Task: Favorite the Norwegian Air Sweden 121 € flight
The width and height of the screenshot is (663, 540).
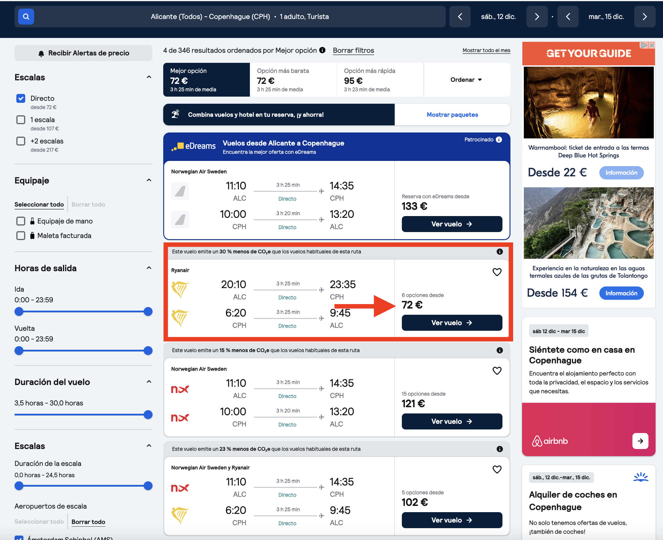Action: pyautogui.click(x=497, y=370)
